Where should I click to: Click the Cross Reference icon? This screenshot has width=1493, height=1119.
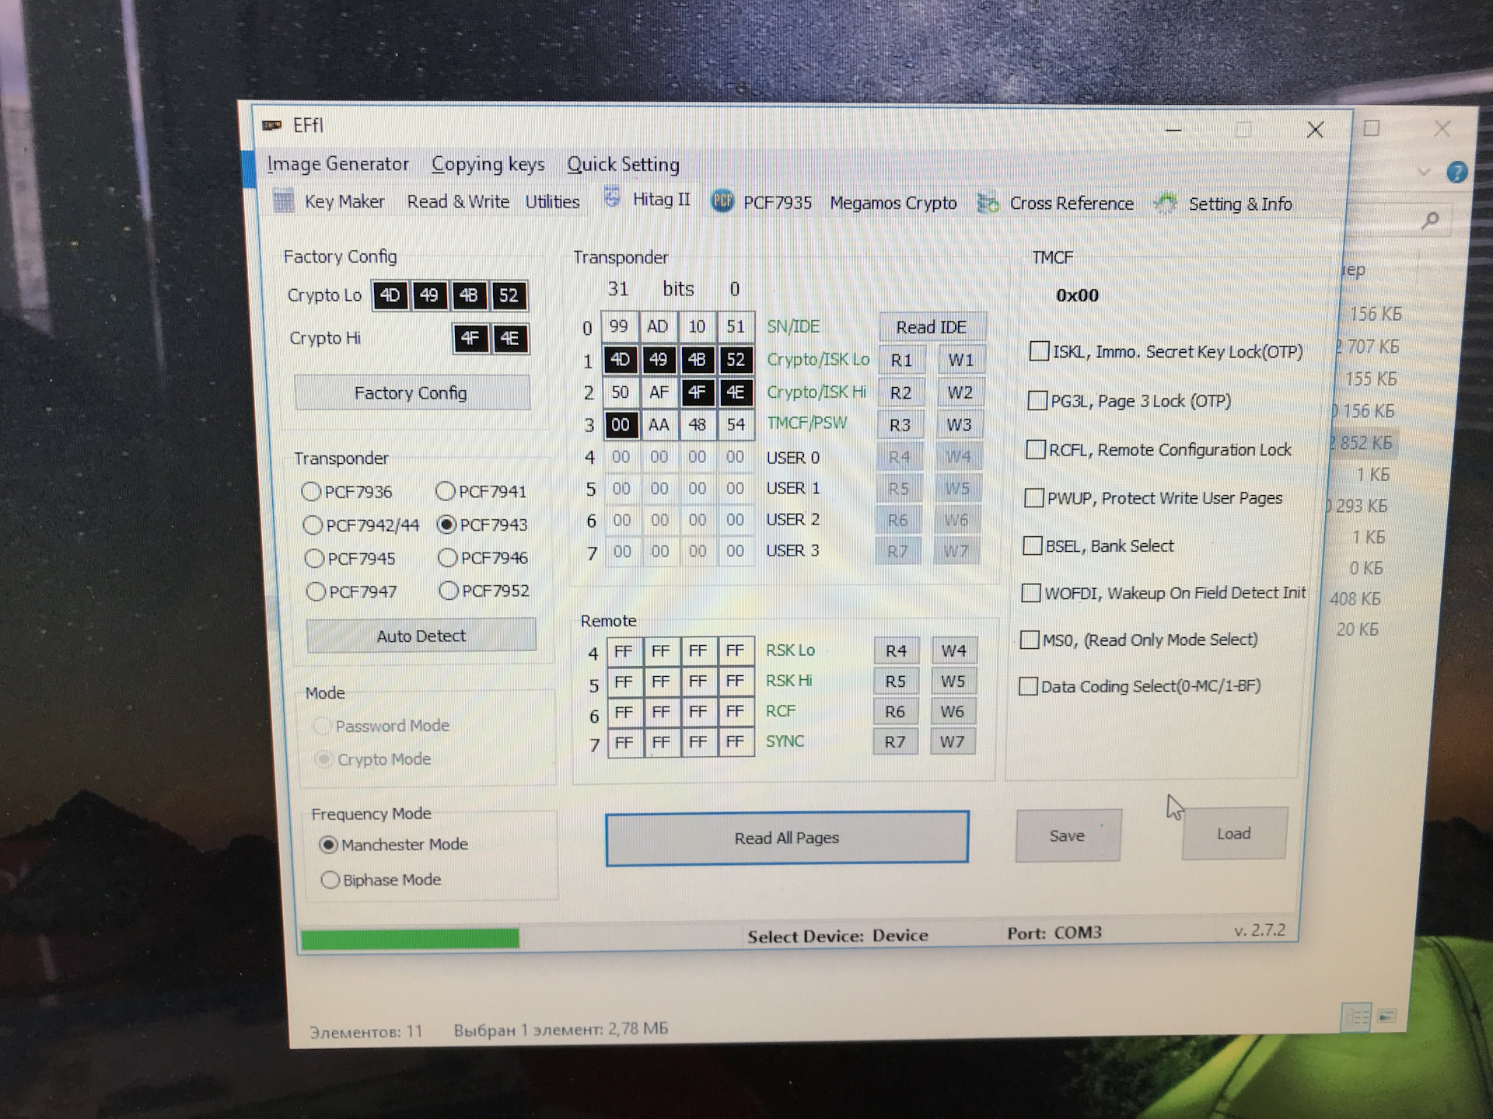click(988, 204)
